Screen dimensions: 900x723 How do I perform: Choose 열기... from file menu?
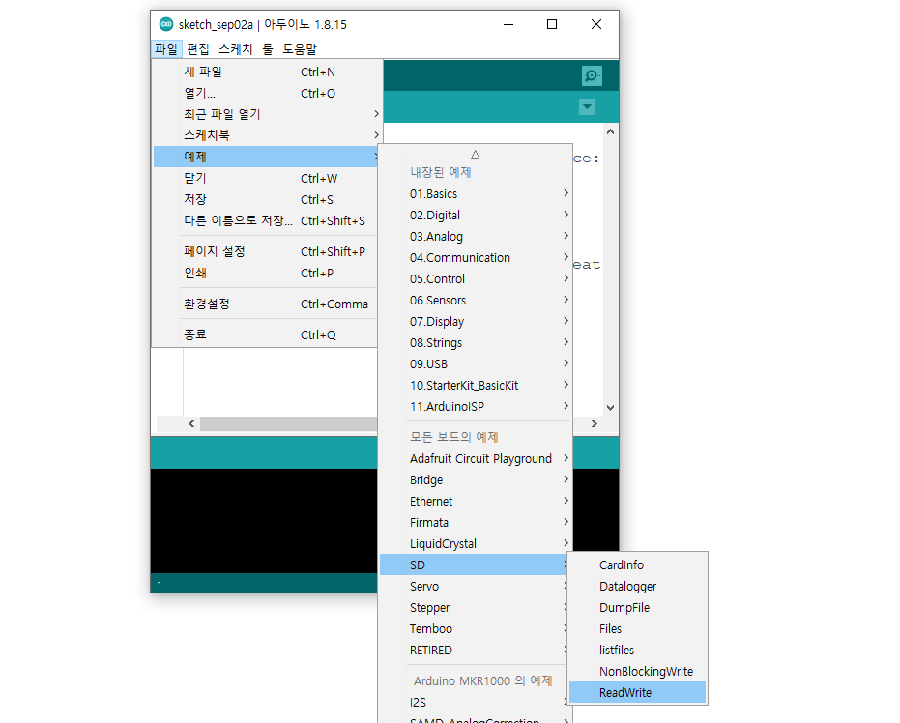[x=267, y=93]
